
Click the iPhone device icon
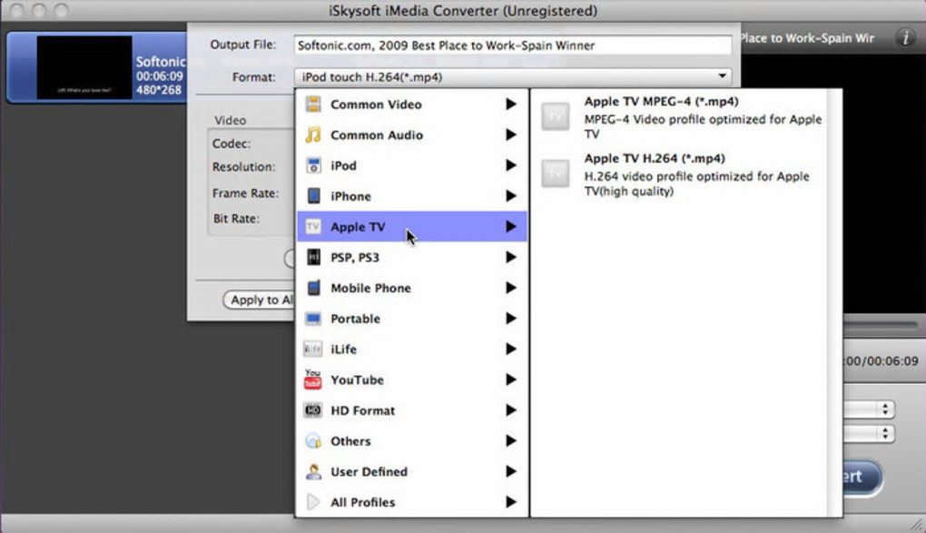[x=313, y=195]
